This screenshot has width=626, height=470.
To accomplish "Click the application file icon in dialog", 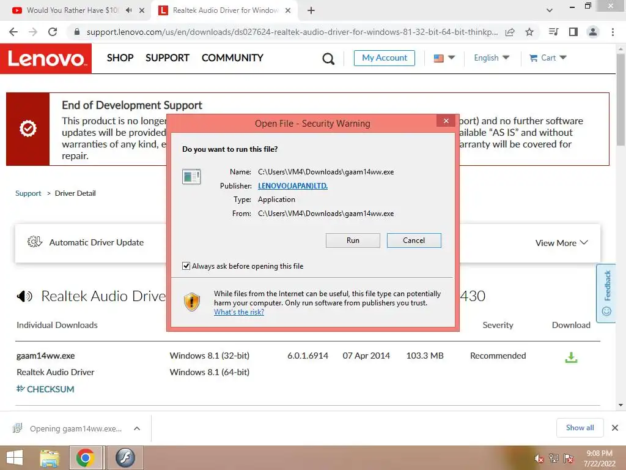I will (x=191, y=176).
